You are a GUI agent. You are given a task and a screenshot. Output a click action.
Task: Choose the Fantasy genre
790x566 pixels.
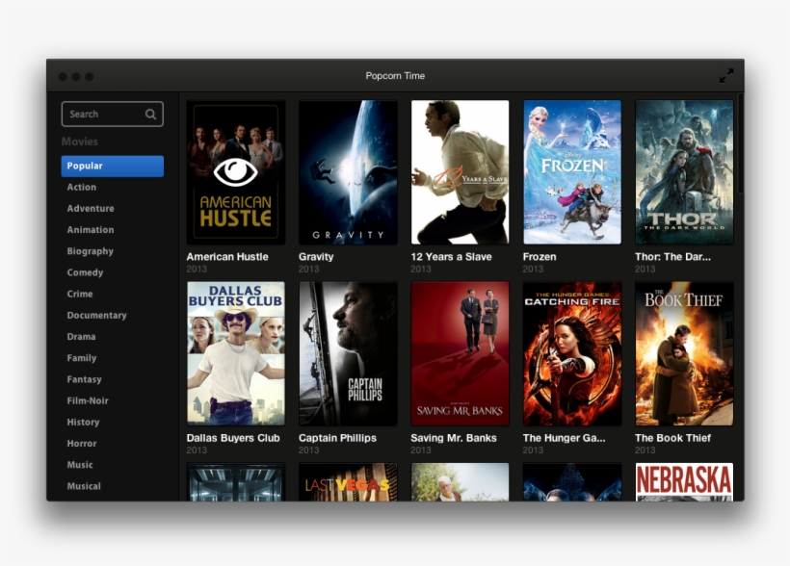click(x=84, y=379)
